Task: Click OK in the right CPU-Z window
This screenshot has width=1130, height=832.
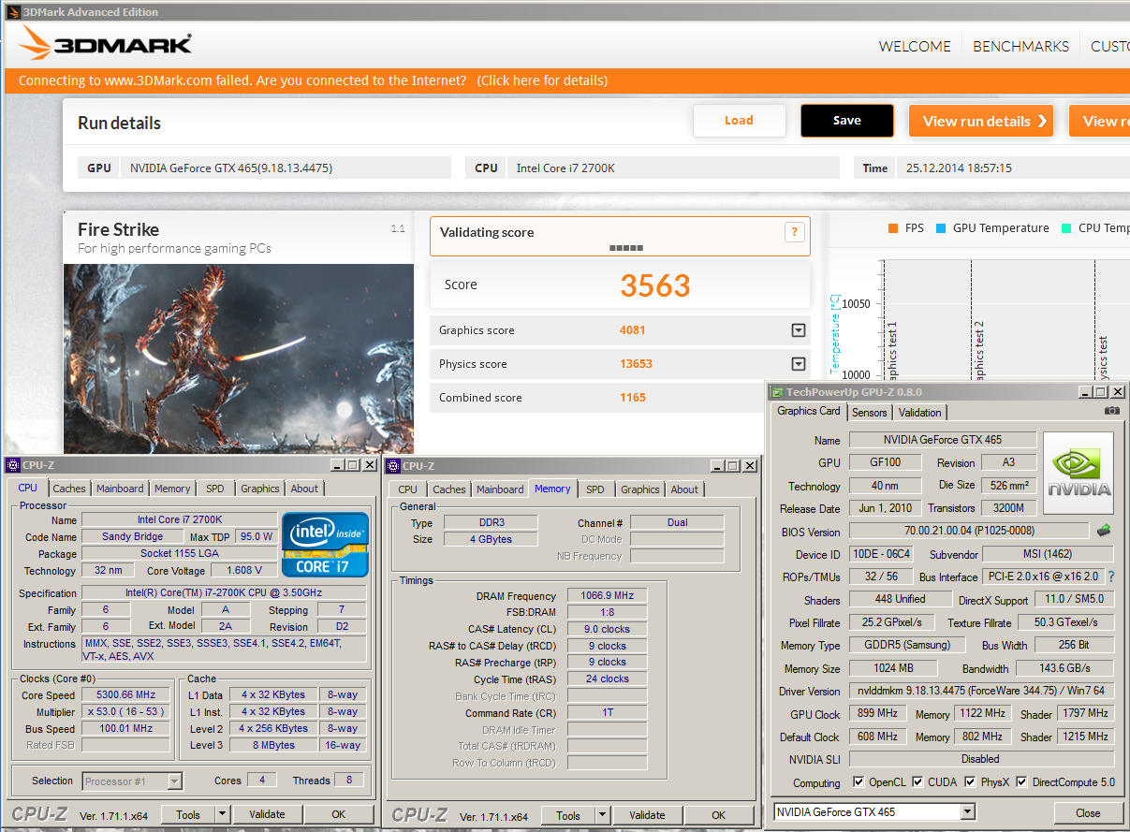Action: click(718, 815)
